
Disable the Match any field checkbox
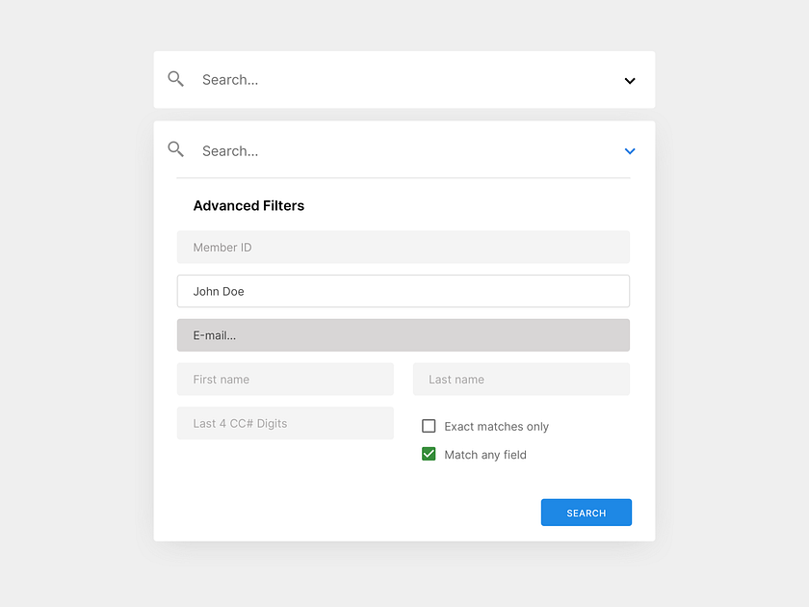tap(428, 453)
